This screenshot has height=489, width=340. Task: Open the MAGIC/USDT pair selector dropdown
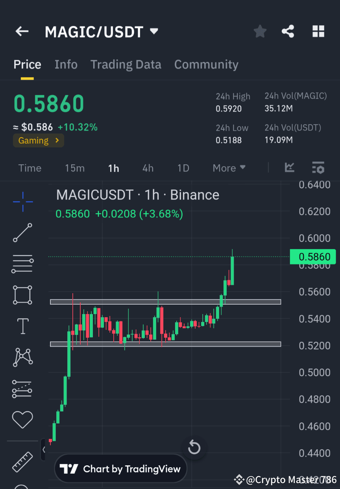153,31
